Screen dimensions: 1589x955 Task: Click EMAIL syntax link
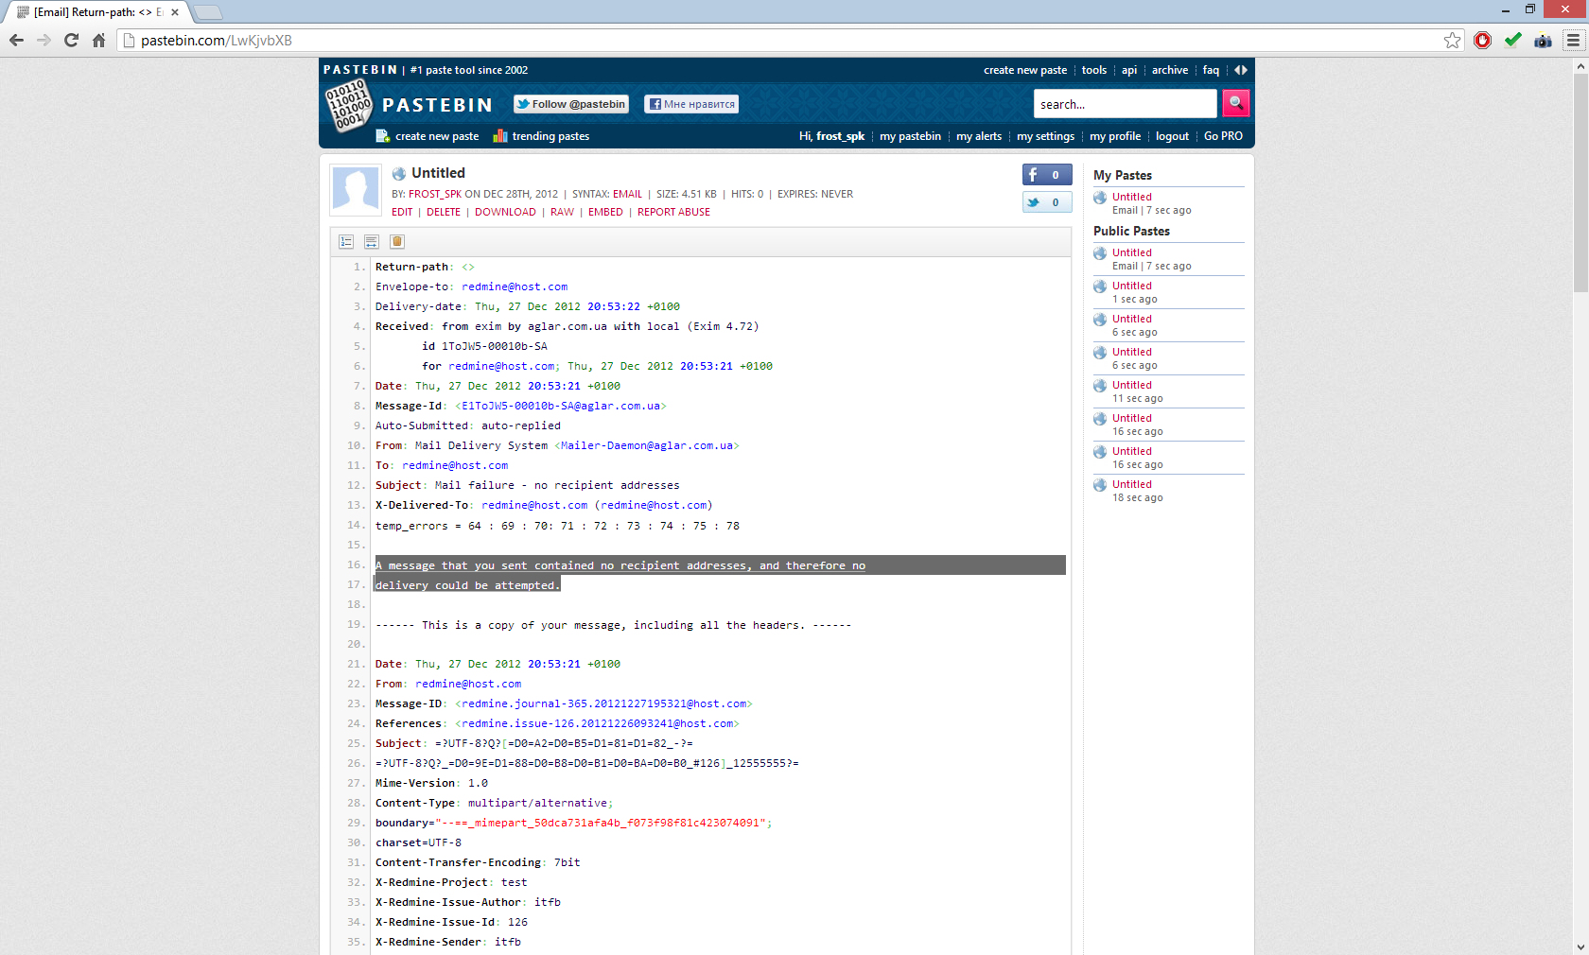point(627,194)
